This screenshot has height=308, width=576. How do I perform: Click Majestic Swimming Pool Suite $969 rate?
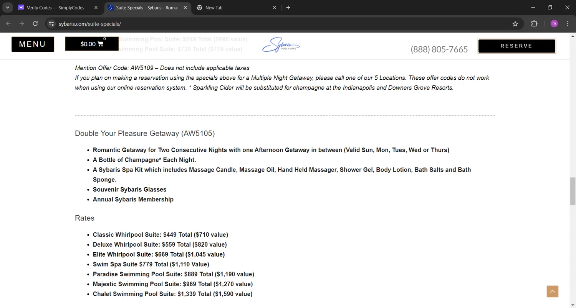173,284
